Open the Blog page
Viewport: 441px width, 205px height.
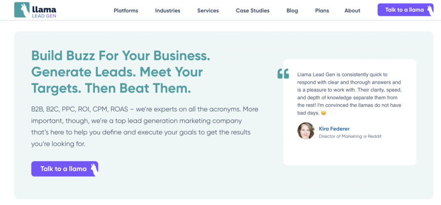pyautogui.click(x=292, y=11)
